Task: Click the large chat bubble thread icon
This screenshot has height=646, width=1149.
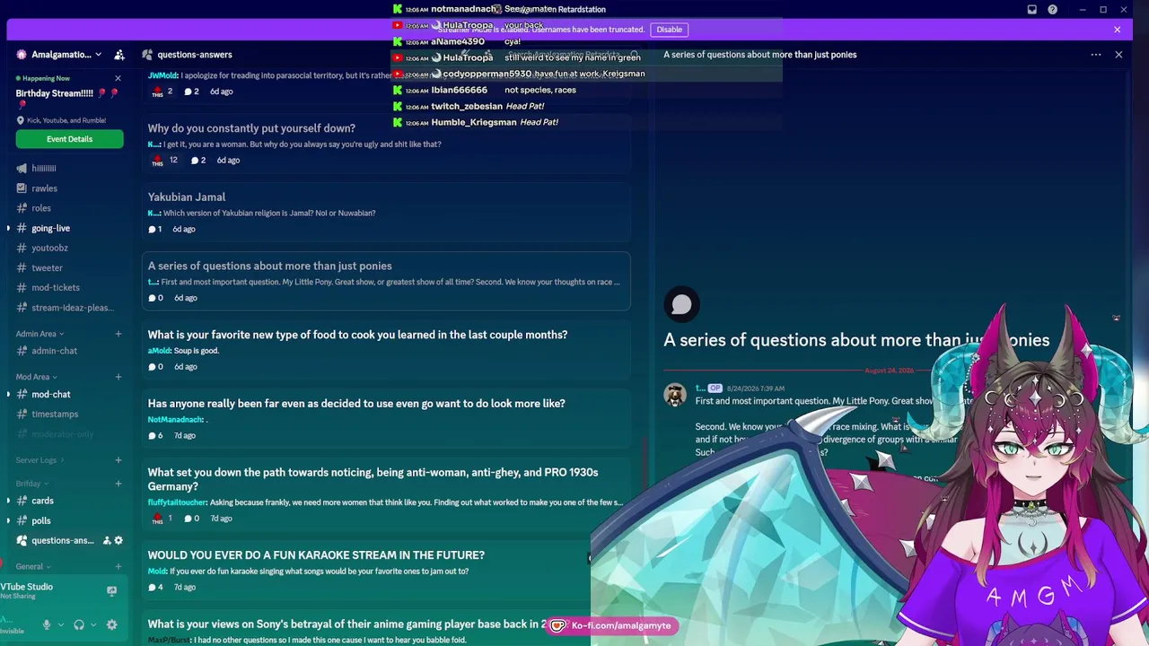Action: 681,305
